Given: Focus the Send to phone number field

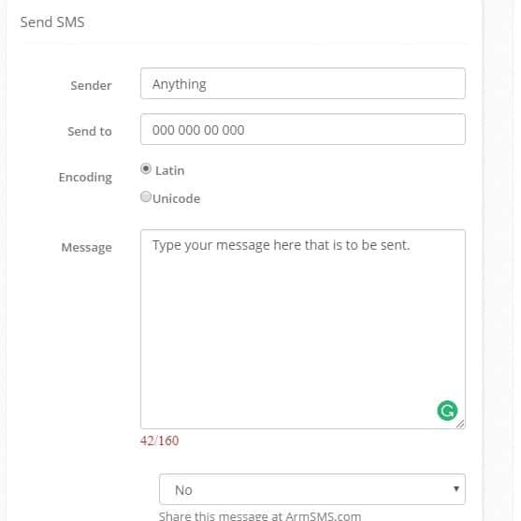Looking at the screenshot, I should [303, 129].
